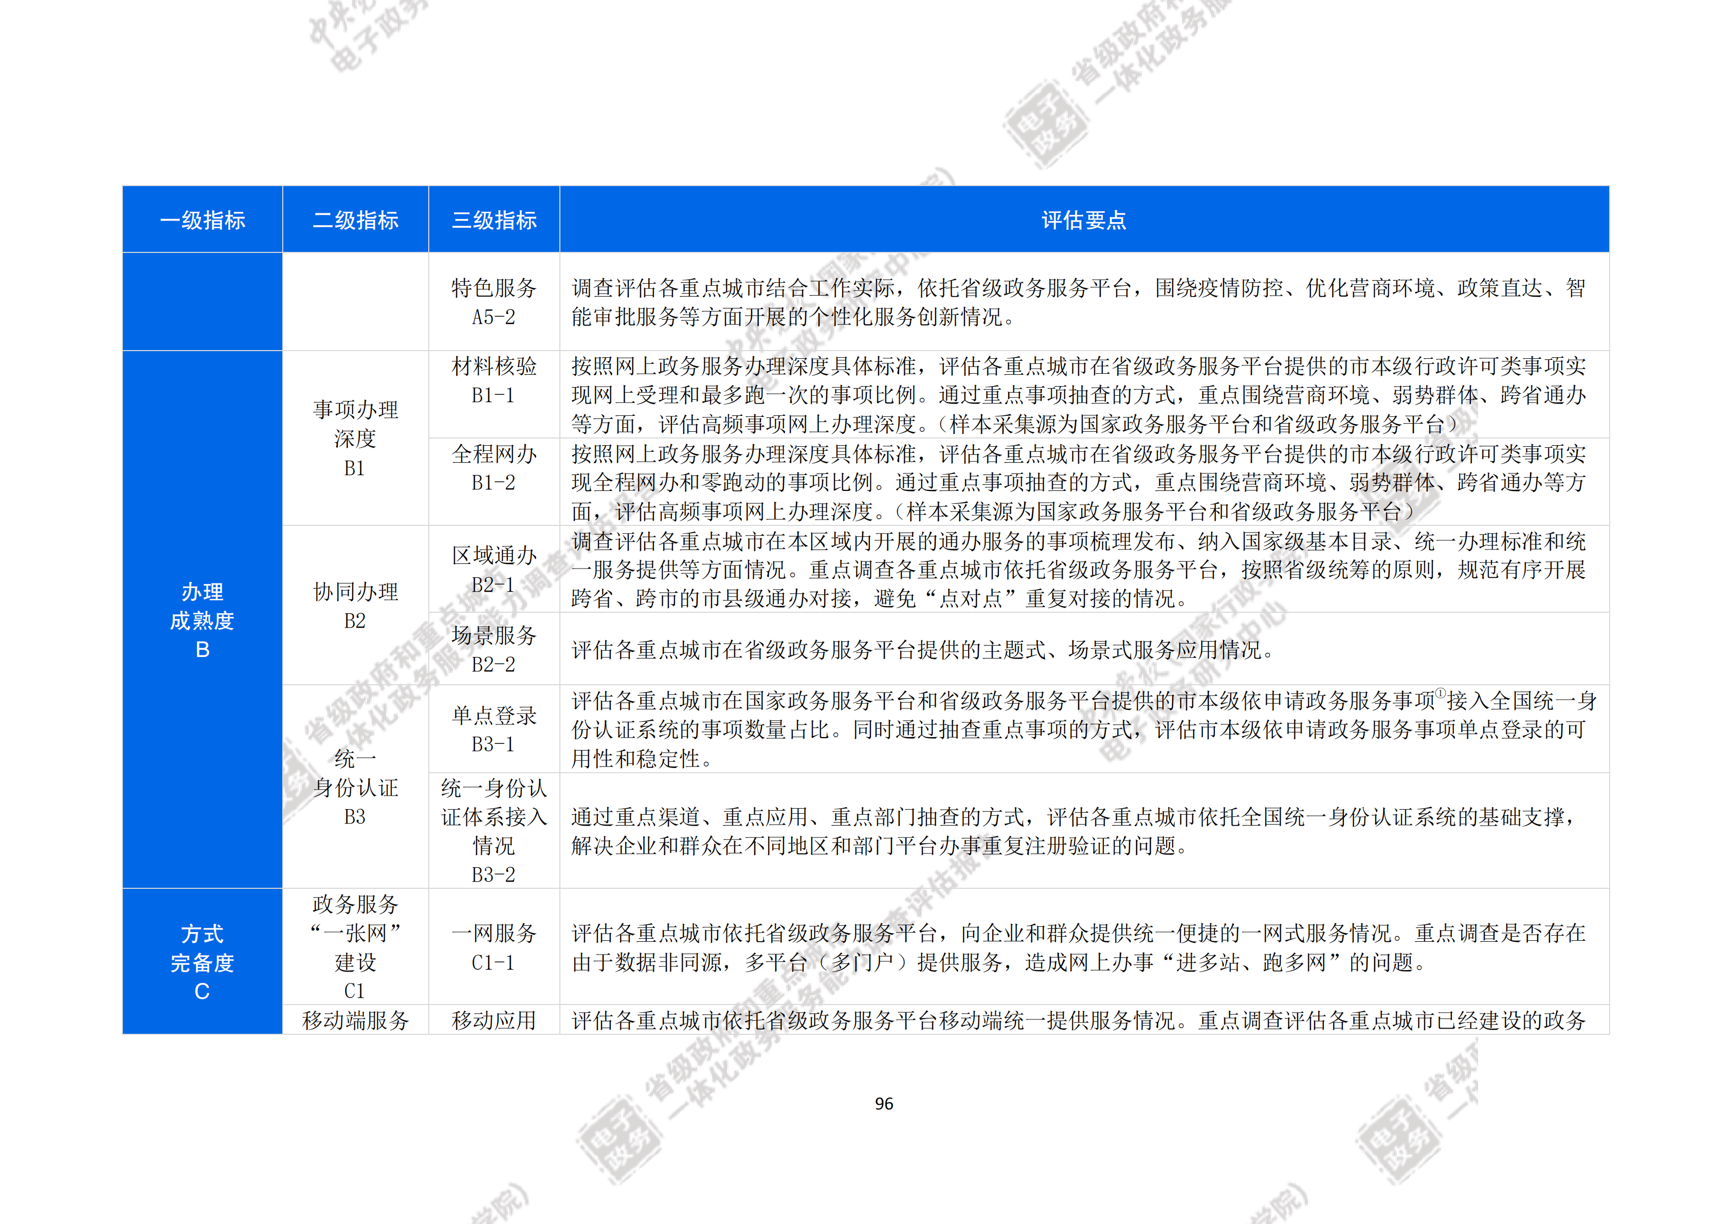Viewport: 1731px width, 1224px height.
Task: Click the 二级指标 column header
Action: click(355, 220)
